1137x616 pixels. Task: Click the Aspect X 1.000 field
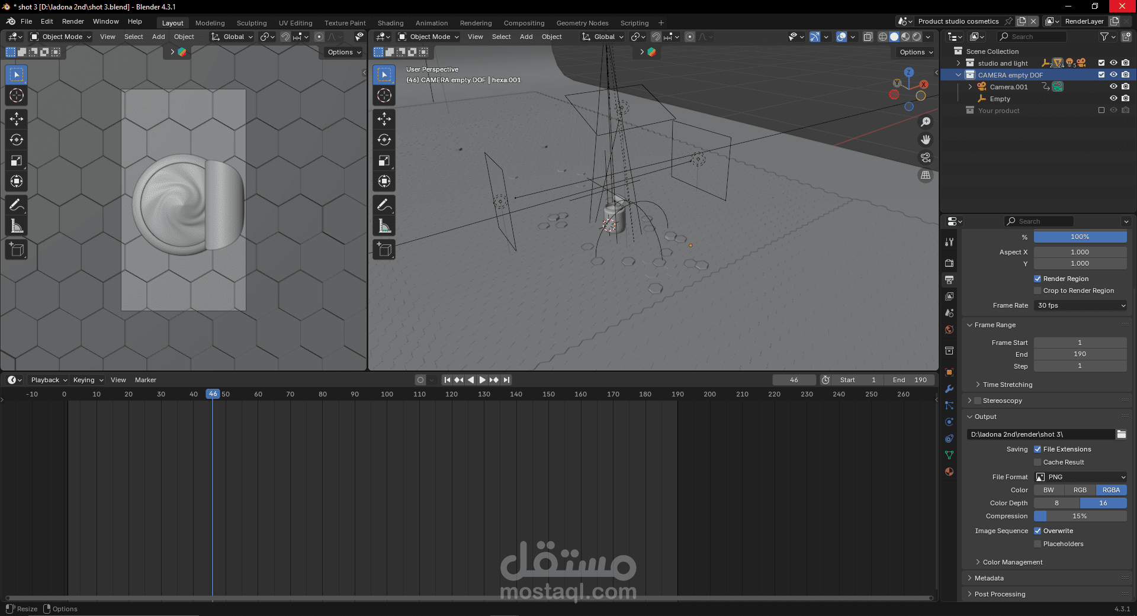click(1080, 252)
